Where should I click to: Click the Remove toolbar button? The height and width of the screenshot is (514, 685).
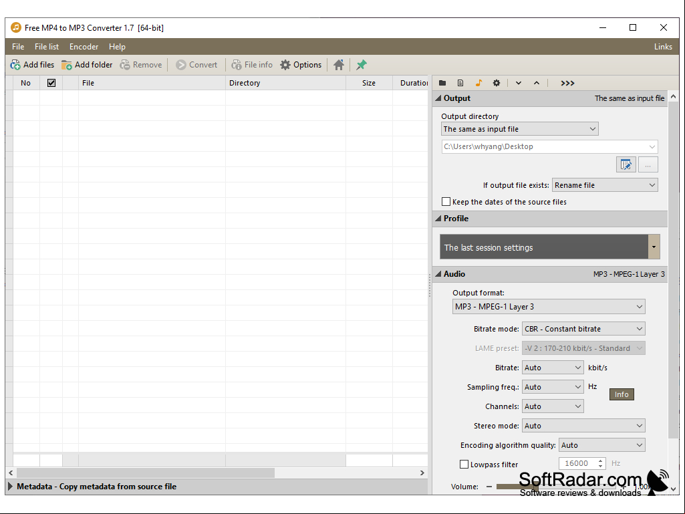tap(140, 65)
